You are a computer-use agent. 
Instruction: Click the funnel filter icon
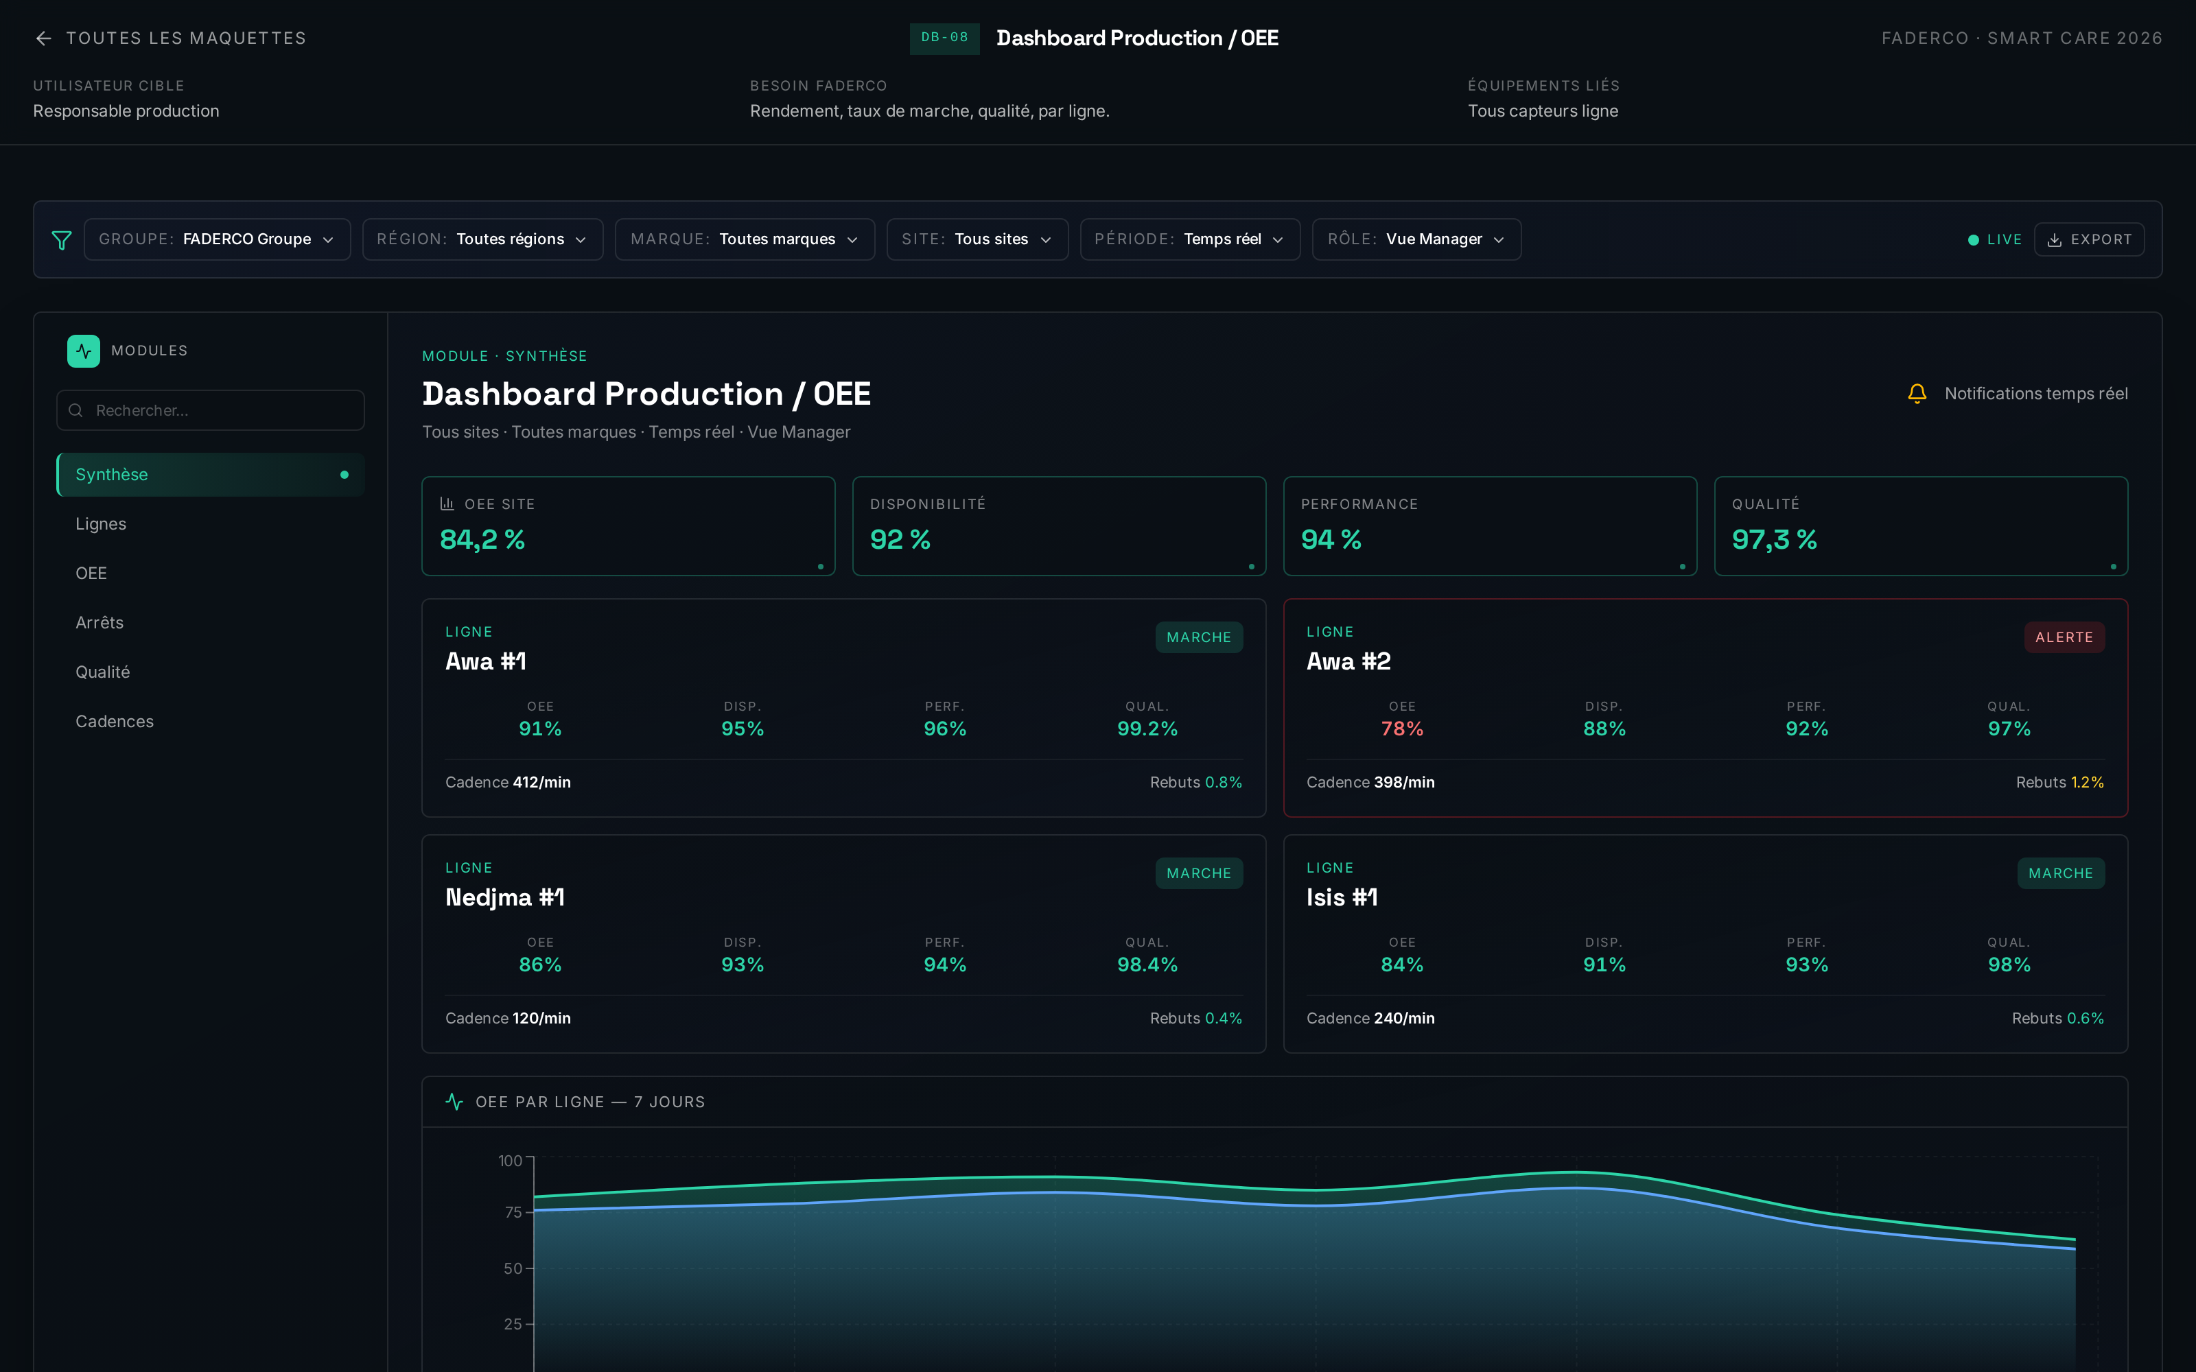pos(62,239)
